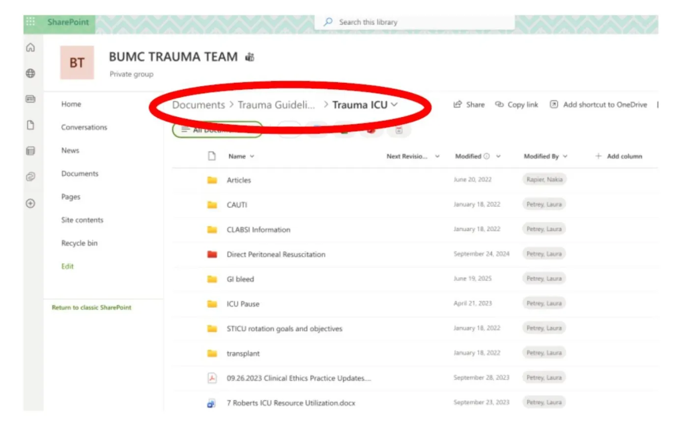The image size is (688, 445).
Task: Go to Trauma Guideli... breadcrumb folder
Action: click(x=276, y=105)
